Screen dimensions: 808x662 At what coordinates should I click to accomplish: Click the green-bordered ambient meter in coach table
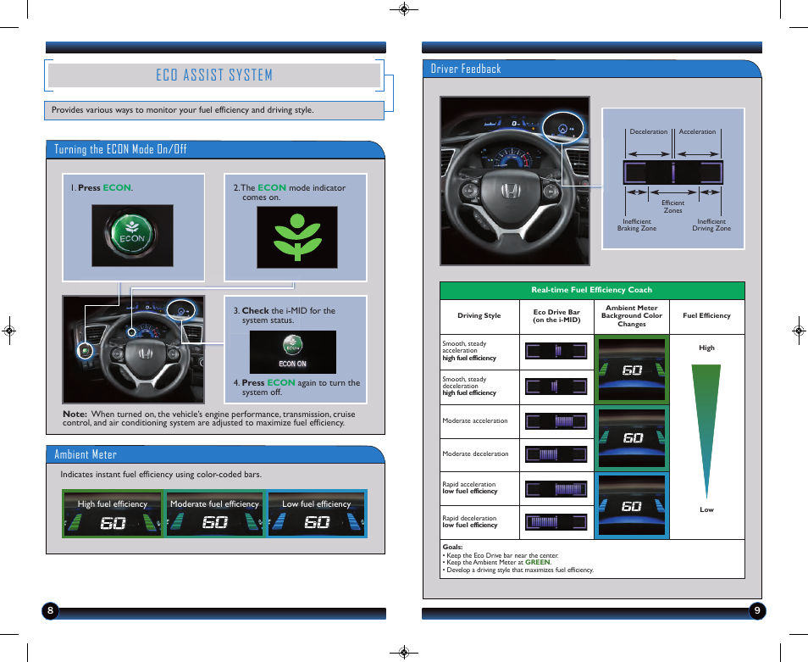click(x=632, y=370)
